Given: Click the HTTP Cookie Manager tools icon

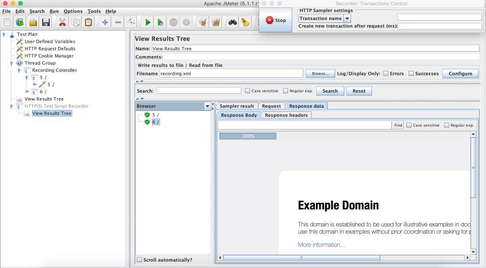Looking at the screenshot, I should click(19, 56).
